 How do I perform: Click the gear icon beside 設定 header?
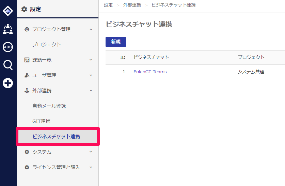tap(24, 9)
